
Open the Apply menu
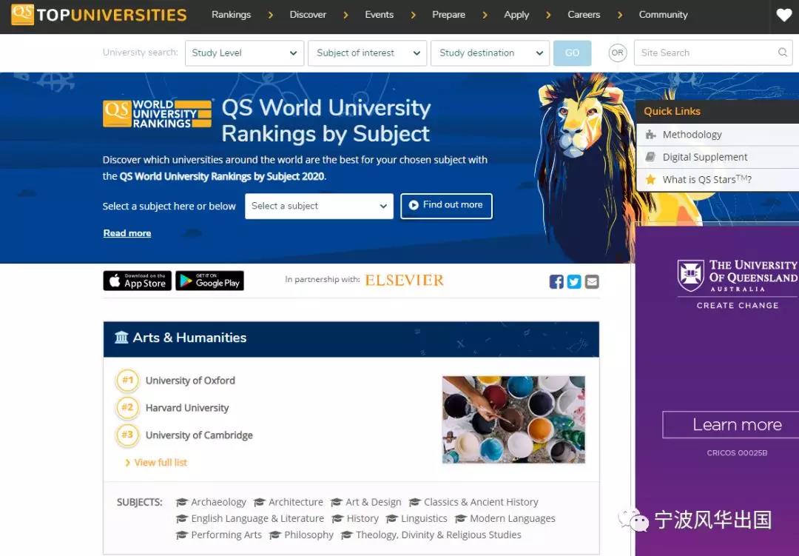click(516, 15)
